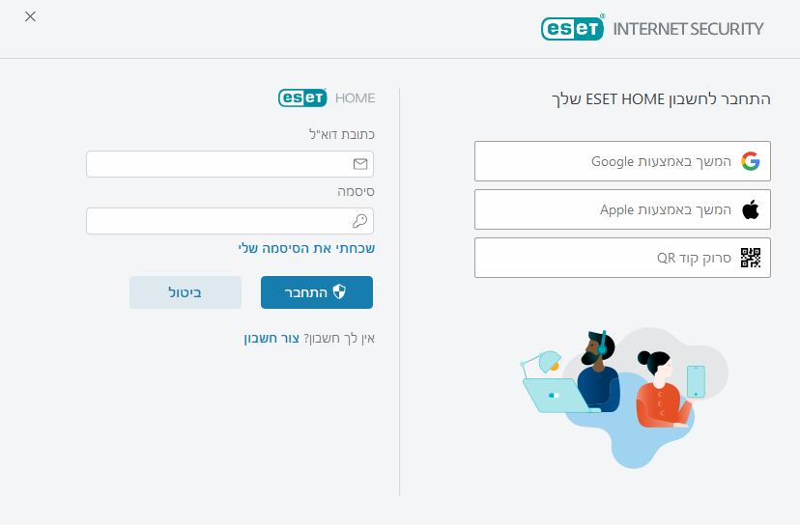Viewport: 800px width, 525px height.
Task: Click the QR code icon
Action: pyautogui.click(x=751, y=258)
